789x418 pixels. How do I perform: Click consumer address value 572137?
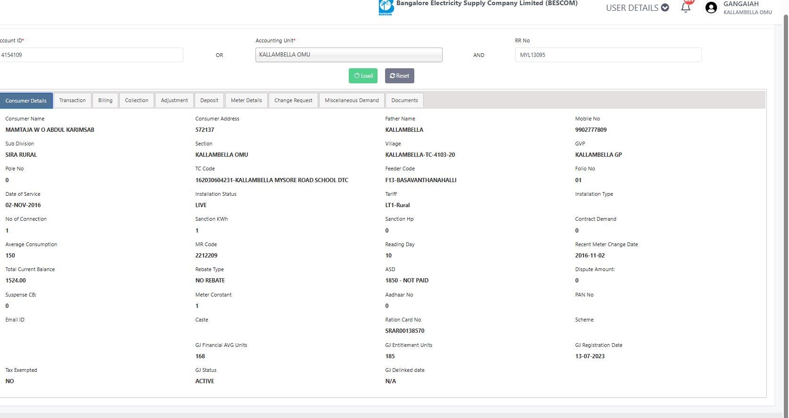tap(205, 130)
